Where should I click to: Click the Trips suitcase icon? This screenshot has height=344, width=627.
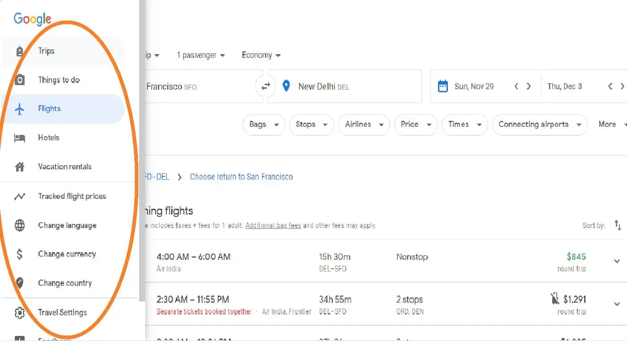pos(20,52)
